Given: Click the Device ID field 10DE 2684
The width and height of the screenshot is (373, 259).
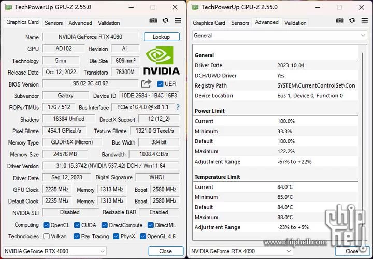Looking at the screenshot, I should pyautogui.click(x=149, y=96).
